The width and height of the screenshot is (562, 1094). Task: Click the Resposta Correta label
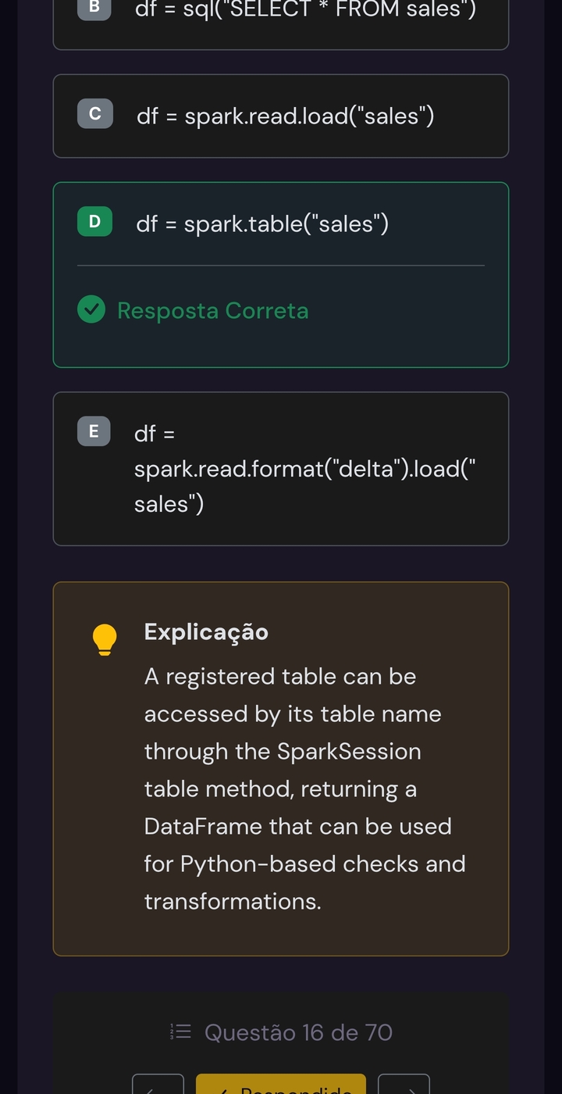click(213, 310)
